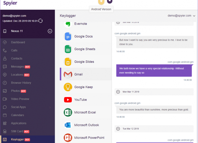This screenshot has height=143, width=198.
Task: Open the Locations pin icon
Action: [x=5, y=75]
